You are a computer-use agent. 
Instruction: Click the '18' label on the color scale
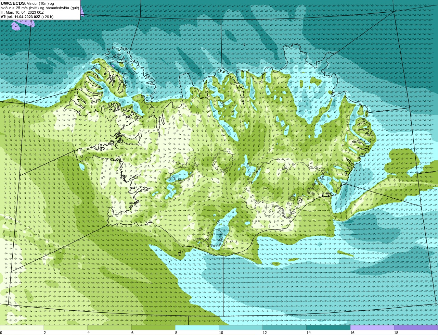[396, 333]
